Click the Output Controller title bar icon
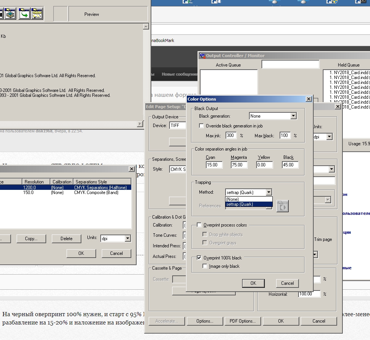Image resolution: width=370 pixels, height=340 pixels. click(x=202, y=56)
